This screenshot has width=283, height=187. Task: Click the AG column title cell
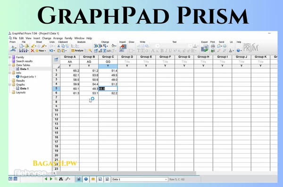[89, 62]
